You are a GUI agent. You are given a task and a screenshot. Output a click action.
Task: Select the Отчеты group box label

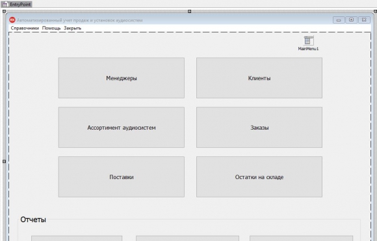pos(33,220)
